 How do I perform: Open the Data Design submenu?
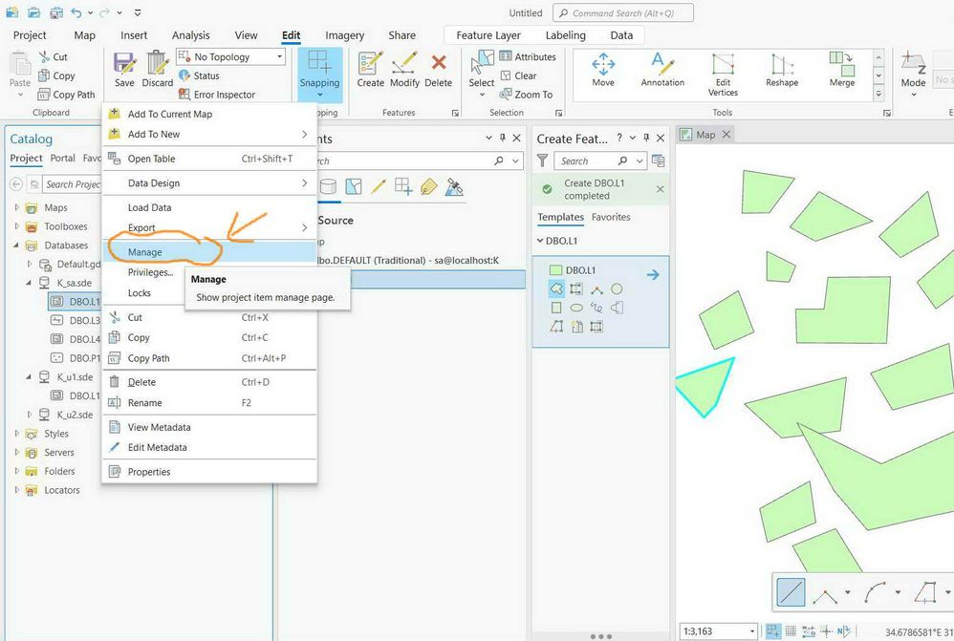click(x=209, y=183)
